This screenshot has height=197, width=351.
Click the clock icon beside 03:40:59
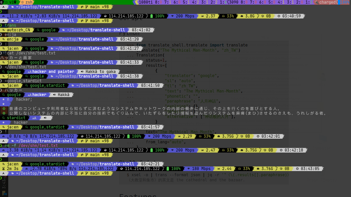pos(279,16)
